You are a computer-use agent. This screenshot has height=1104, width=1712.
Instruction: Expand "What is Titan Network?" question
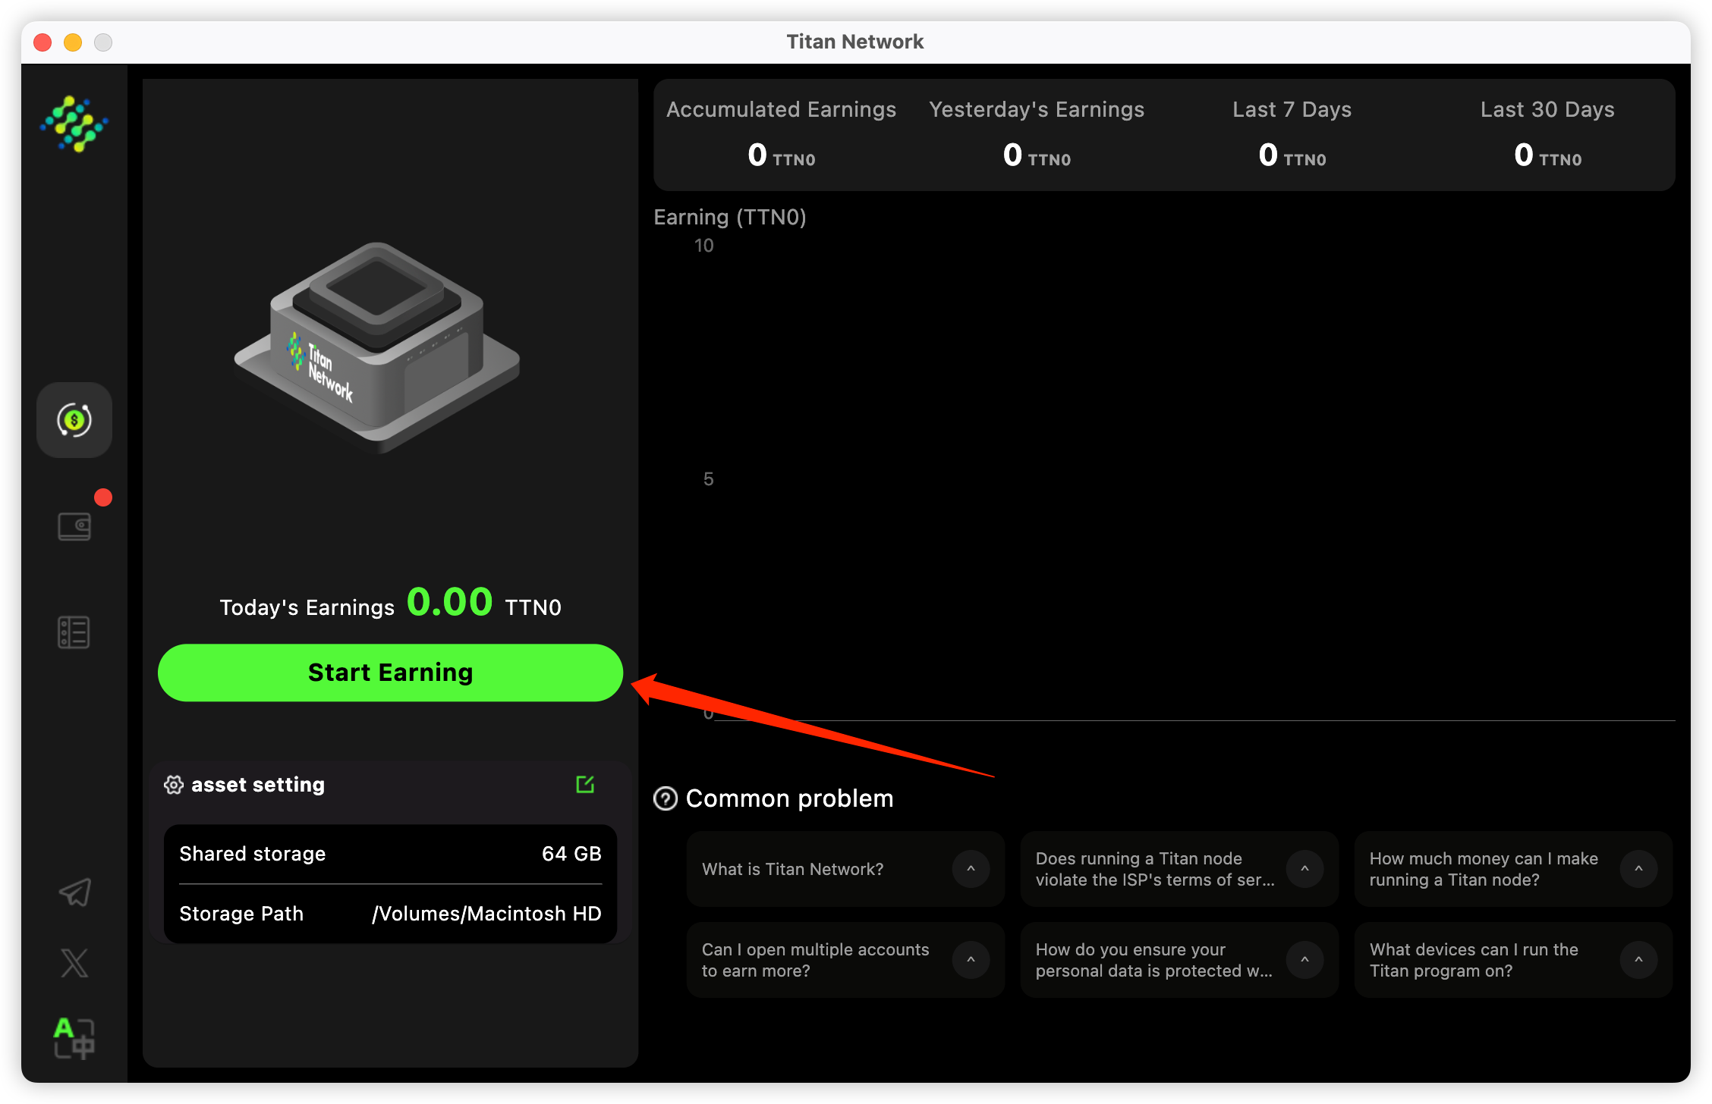[971, 869]
